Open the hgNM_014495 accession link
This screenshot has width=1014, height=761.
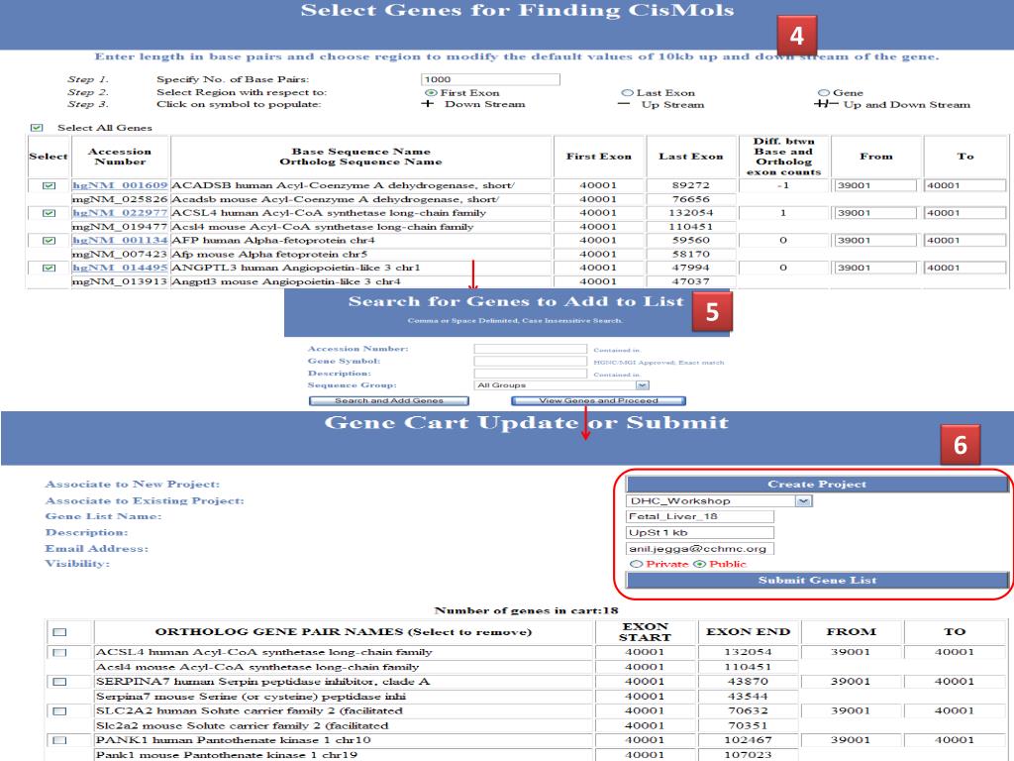[x=120, y=268]
